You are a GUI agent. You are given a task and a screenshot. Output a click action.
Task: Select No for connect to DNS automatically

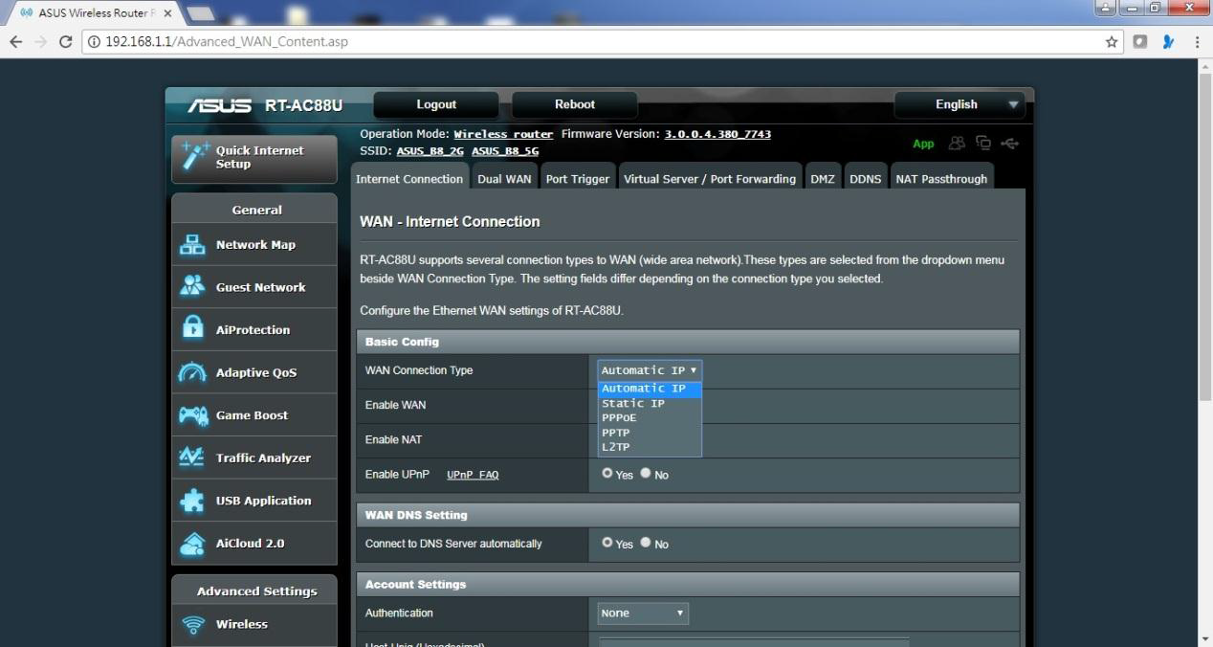[646, 542]
